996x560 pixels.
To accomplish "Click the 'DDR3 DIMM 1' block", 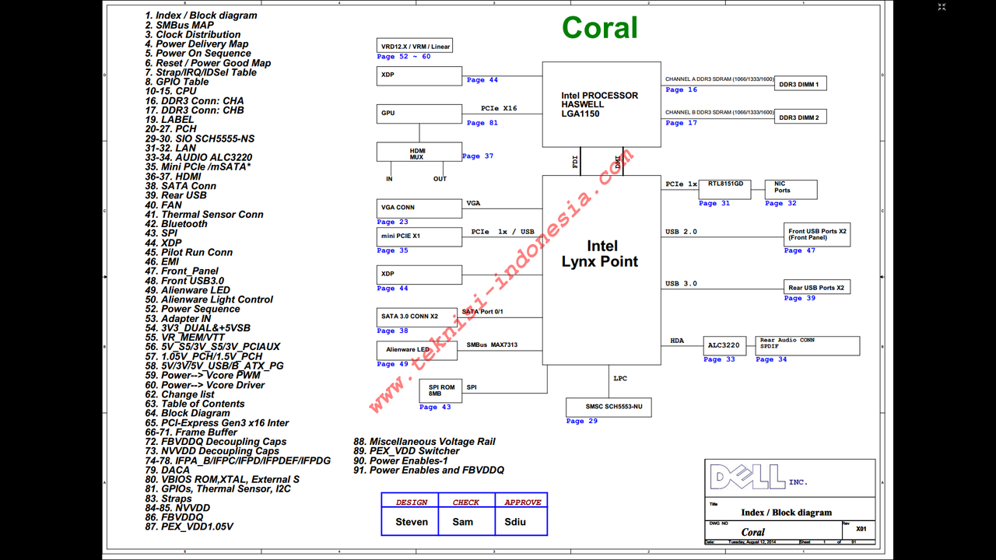I will pyautogui.click(x=800, y=83).
